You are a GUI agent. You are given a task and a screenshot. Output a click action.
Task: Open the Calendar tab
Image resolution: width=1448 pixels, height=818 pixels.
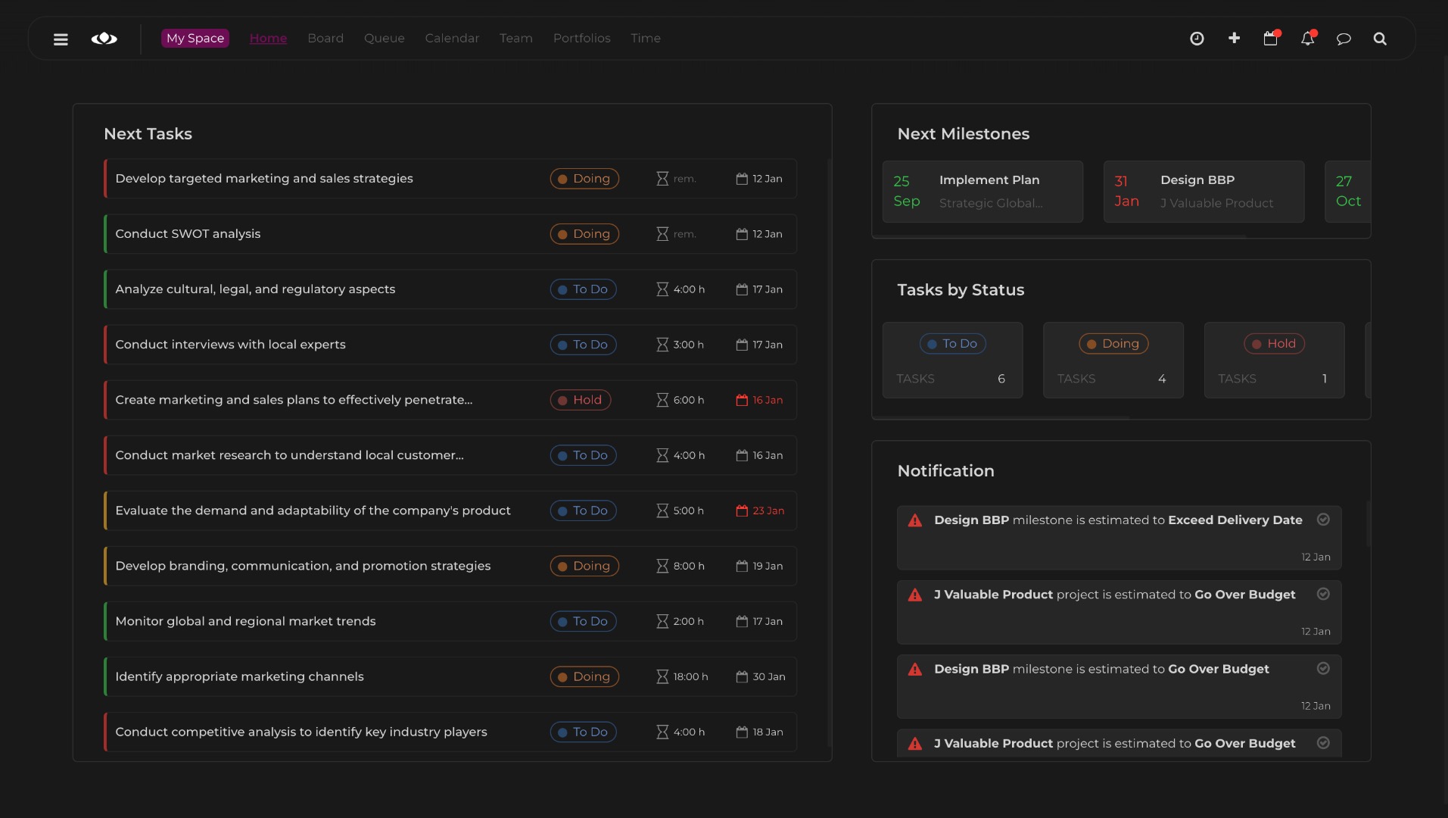[452, 38]
